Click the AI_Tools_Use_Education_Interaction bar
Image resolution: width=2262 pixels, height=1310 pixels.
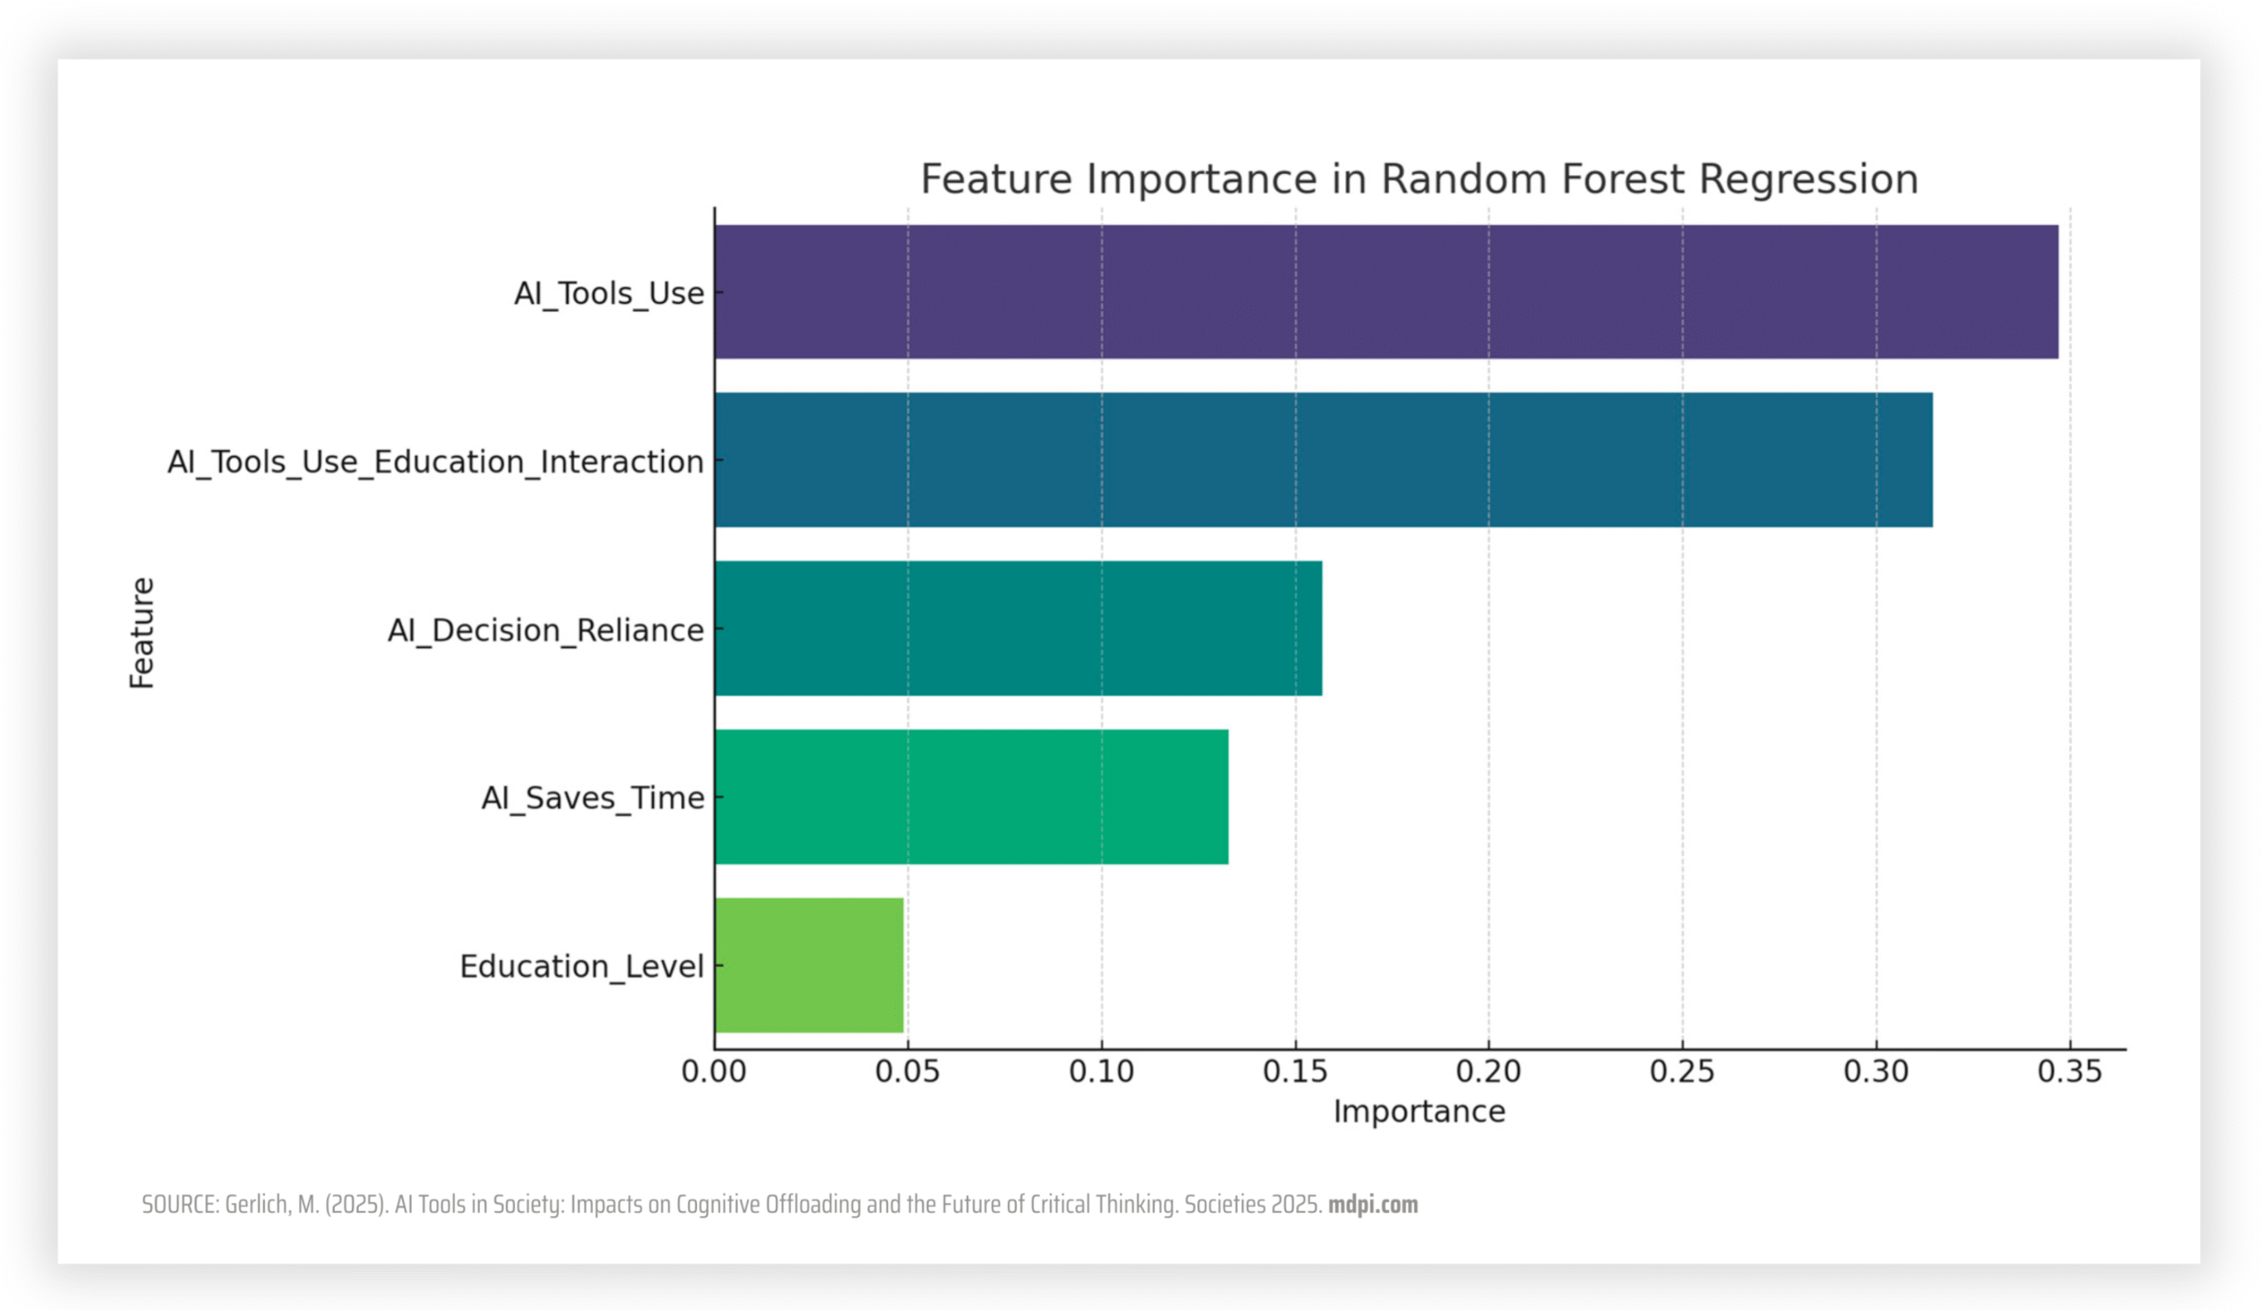coord(1324,459)
